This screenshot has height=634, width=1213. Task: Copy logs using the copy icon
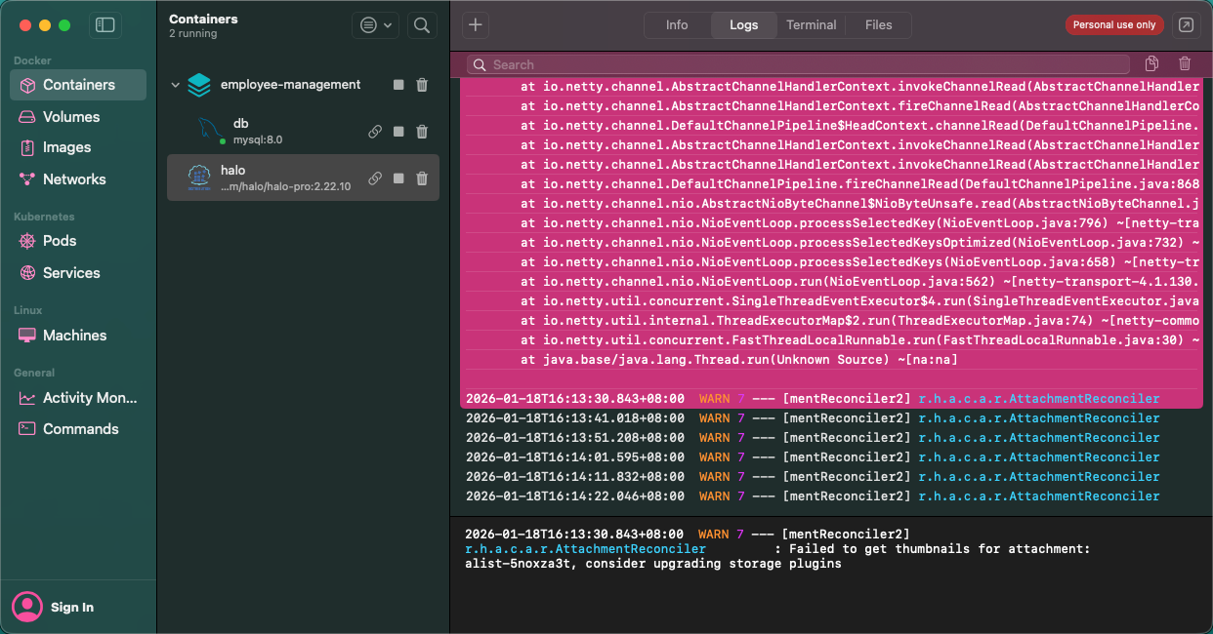pos(1152,64)
